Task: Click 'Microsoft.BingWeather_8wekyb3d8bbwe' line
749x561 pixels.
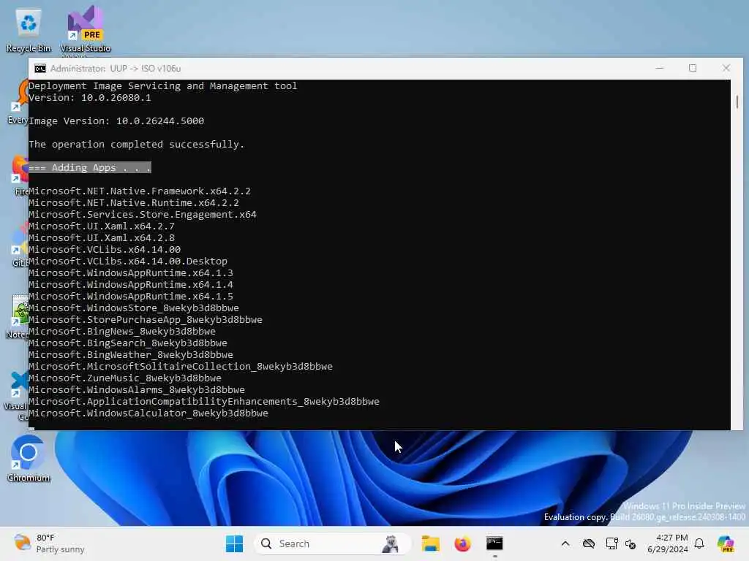Action: (x=131, y=355)
